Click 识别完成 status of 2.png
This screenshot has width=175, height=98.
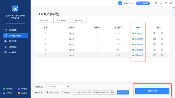[x=139, y=39]
